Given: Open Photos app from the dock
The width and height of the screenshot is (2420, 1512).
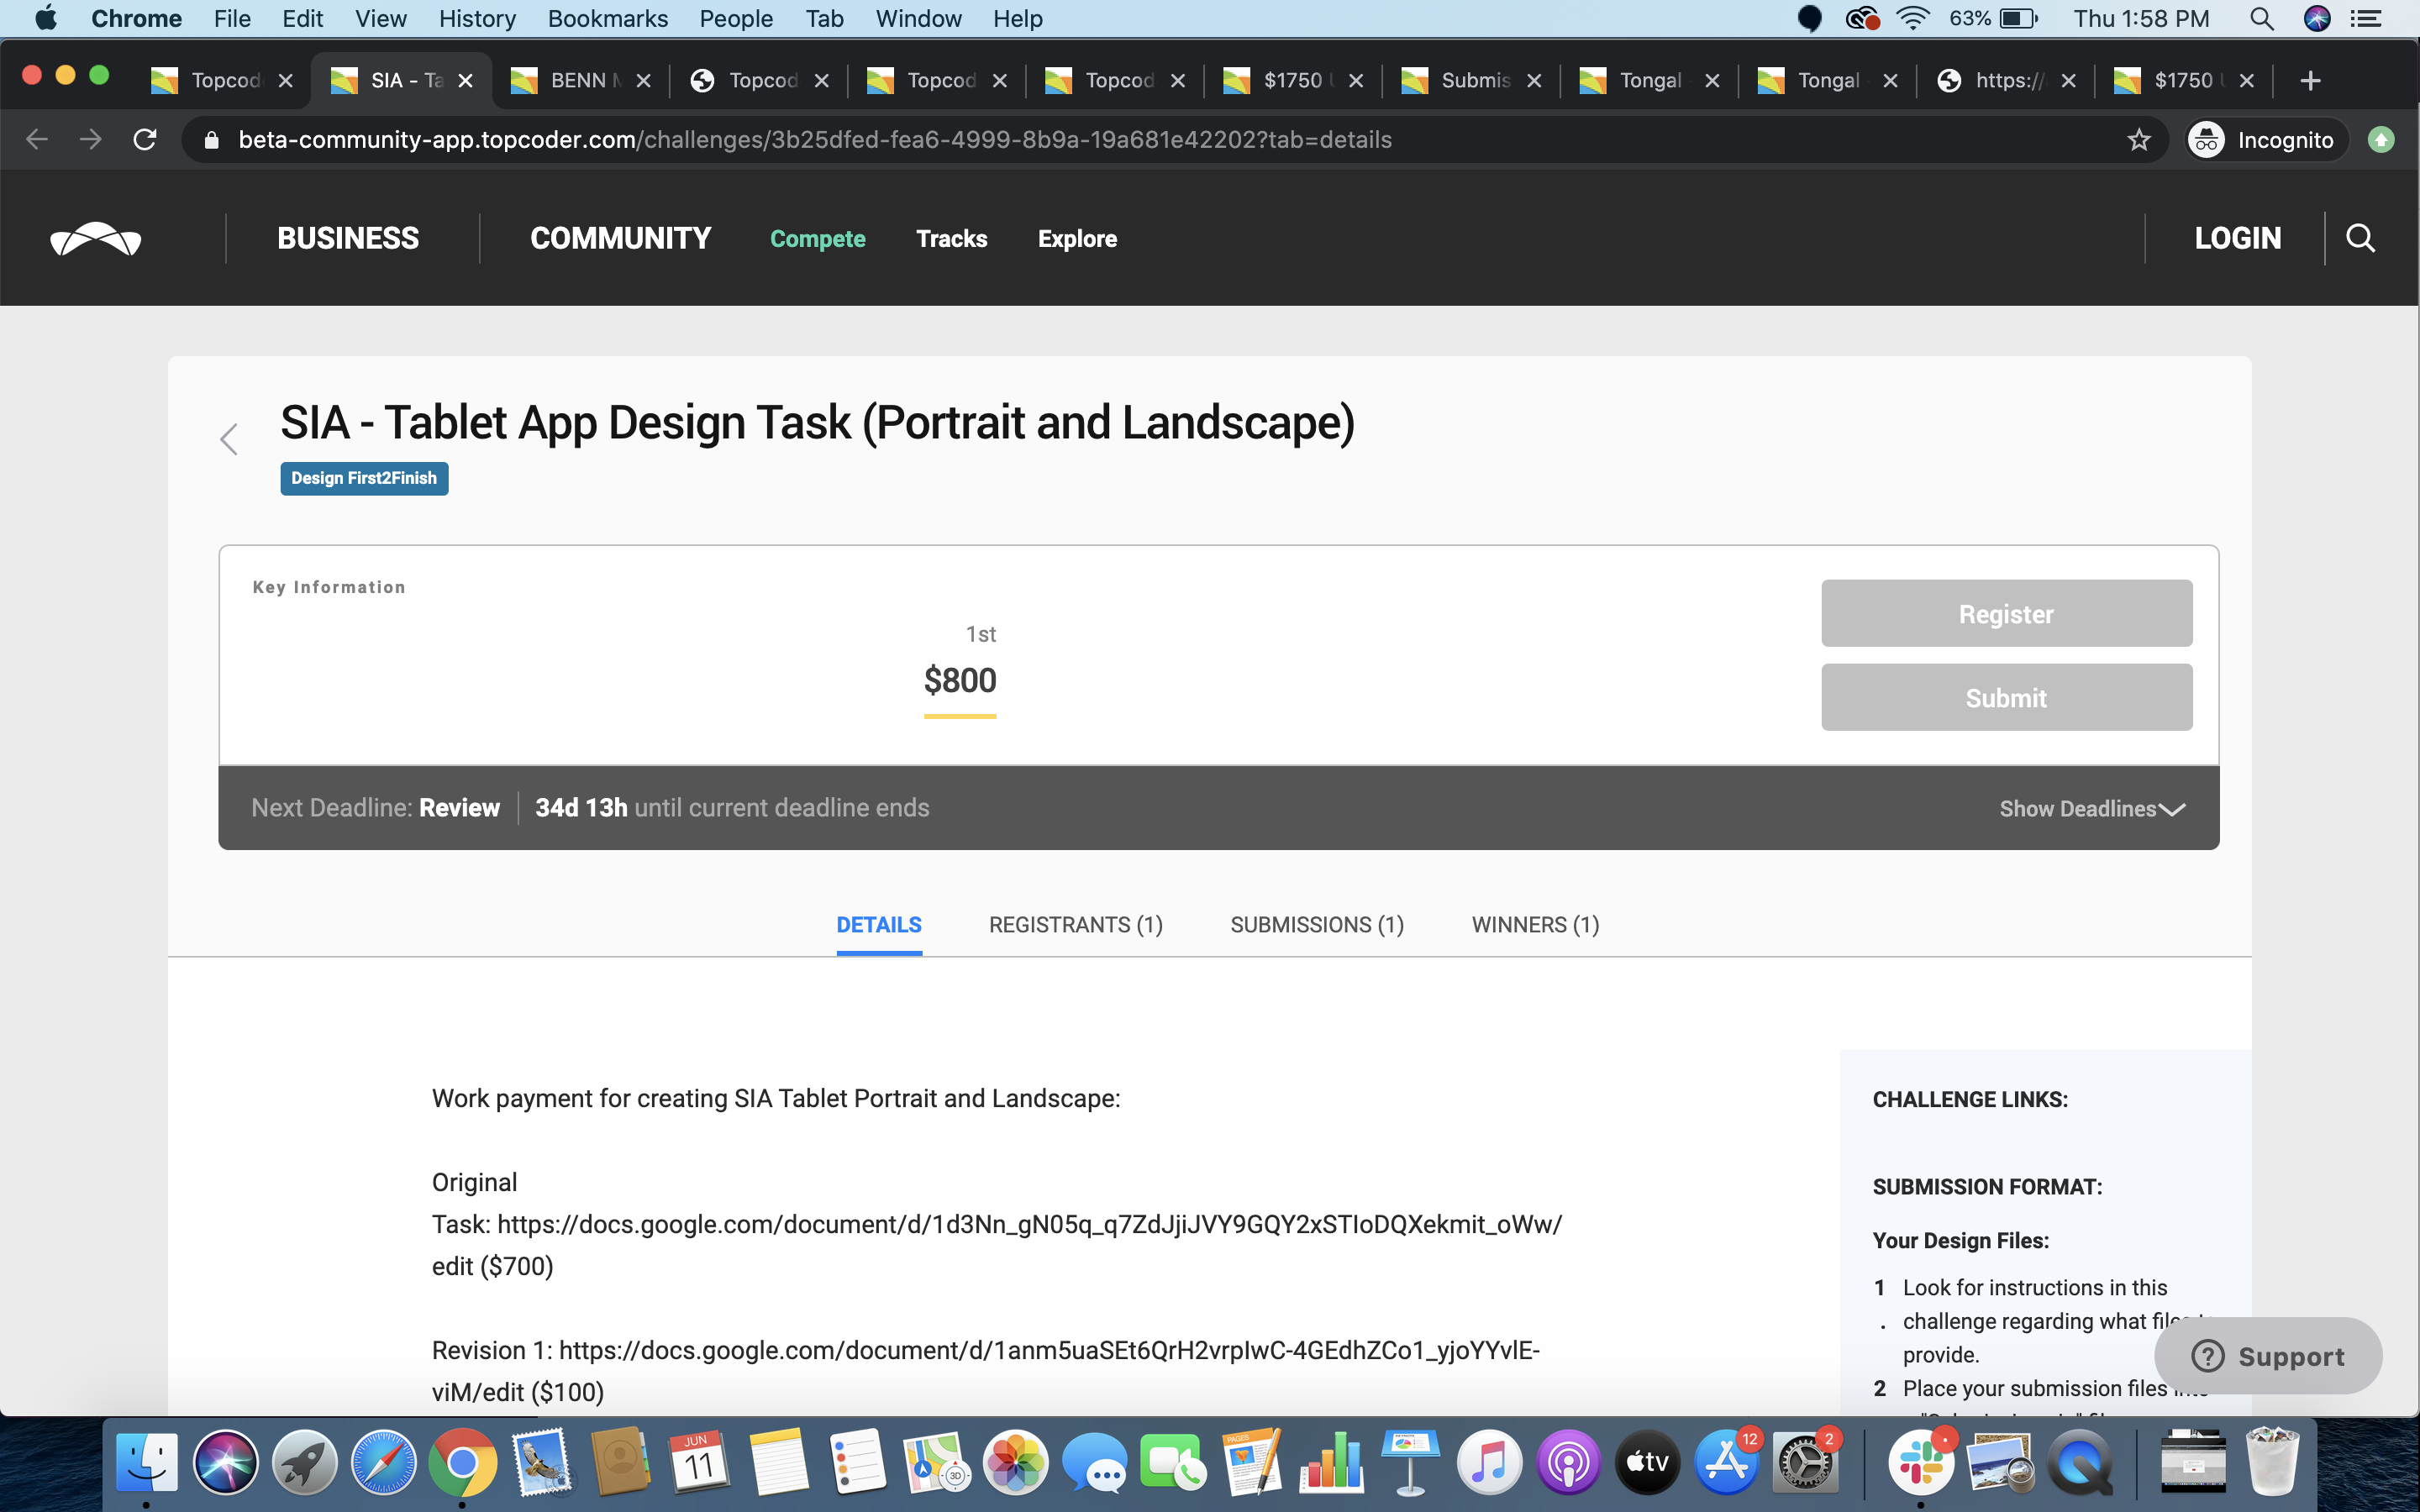Looking at the screenshot, I should (1015, 1462).
